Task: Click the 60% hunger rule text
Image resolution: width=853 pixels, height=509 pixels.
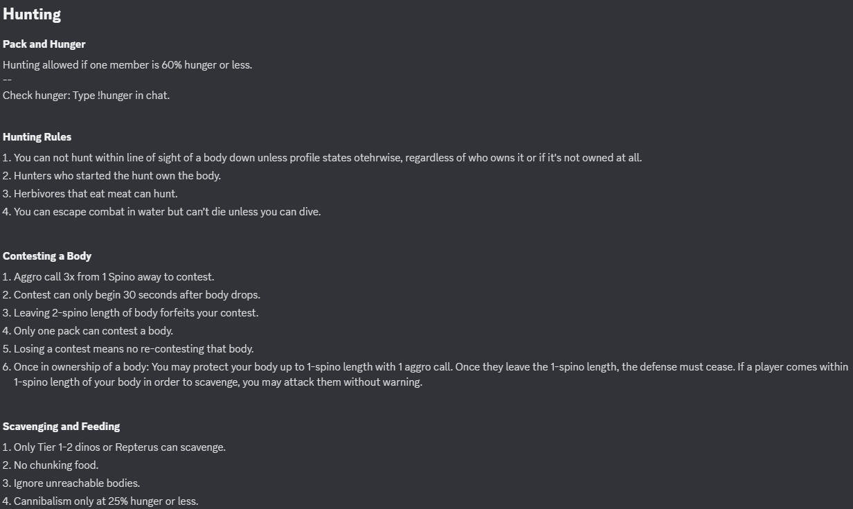Action: point(127,65)
